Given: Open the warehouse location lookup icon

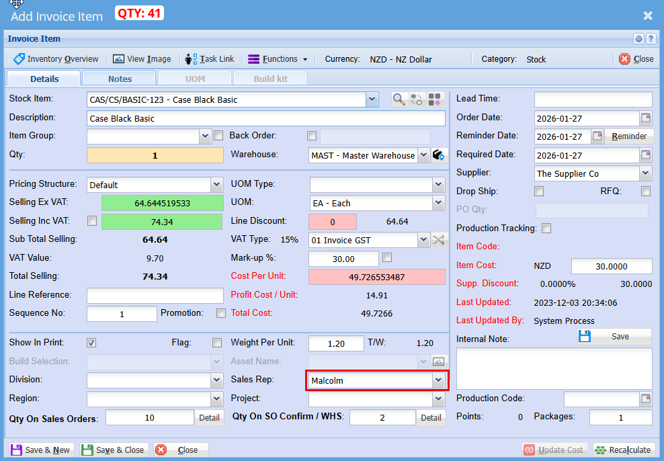Looking at the screenshot, I should tap(440, 155).
